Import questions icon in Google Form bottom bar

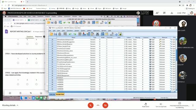(21, 93)
